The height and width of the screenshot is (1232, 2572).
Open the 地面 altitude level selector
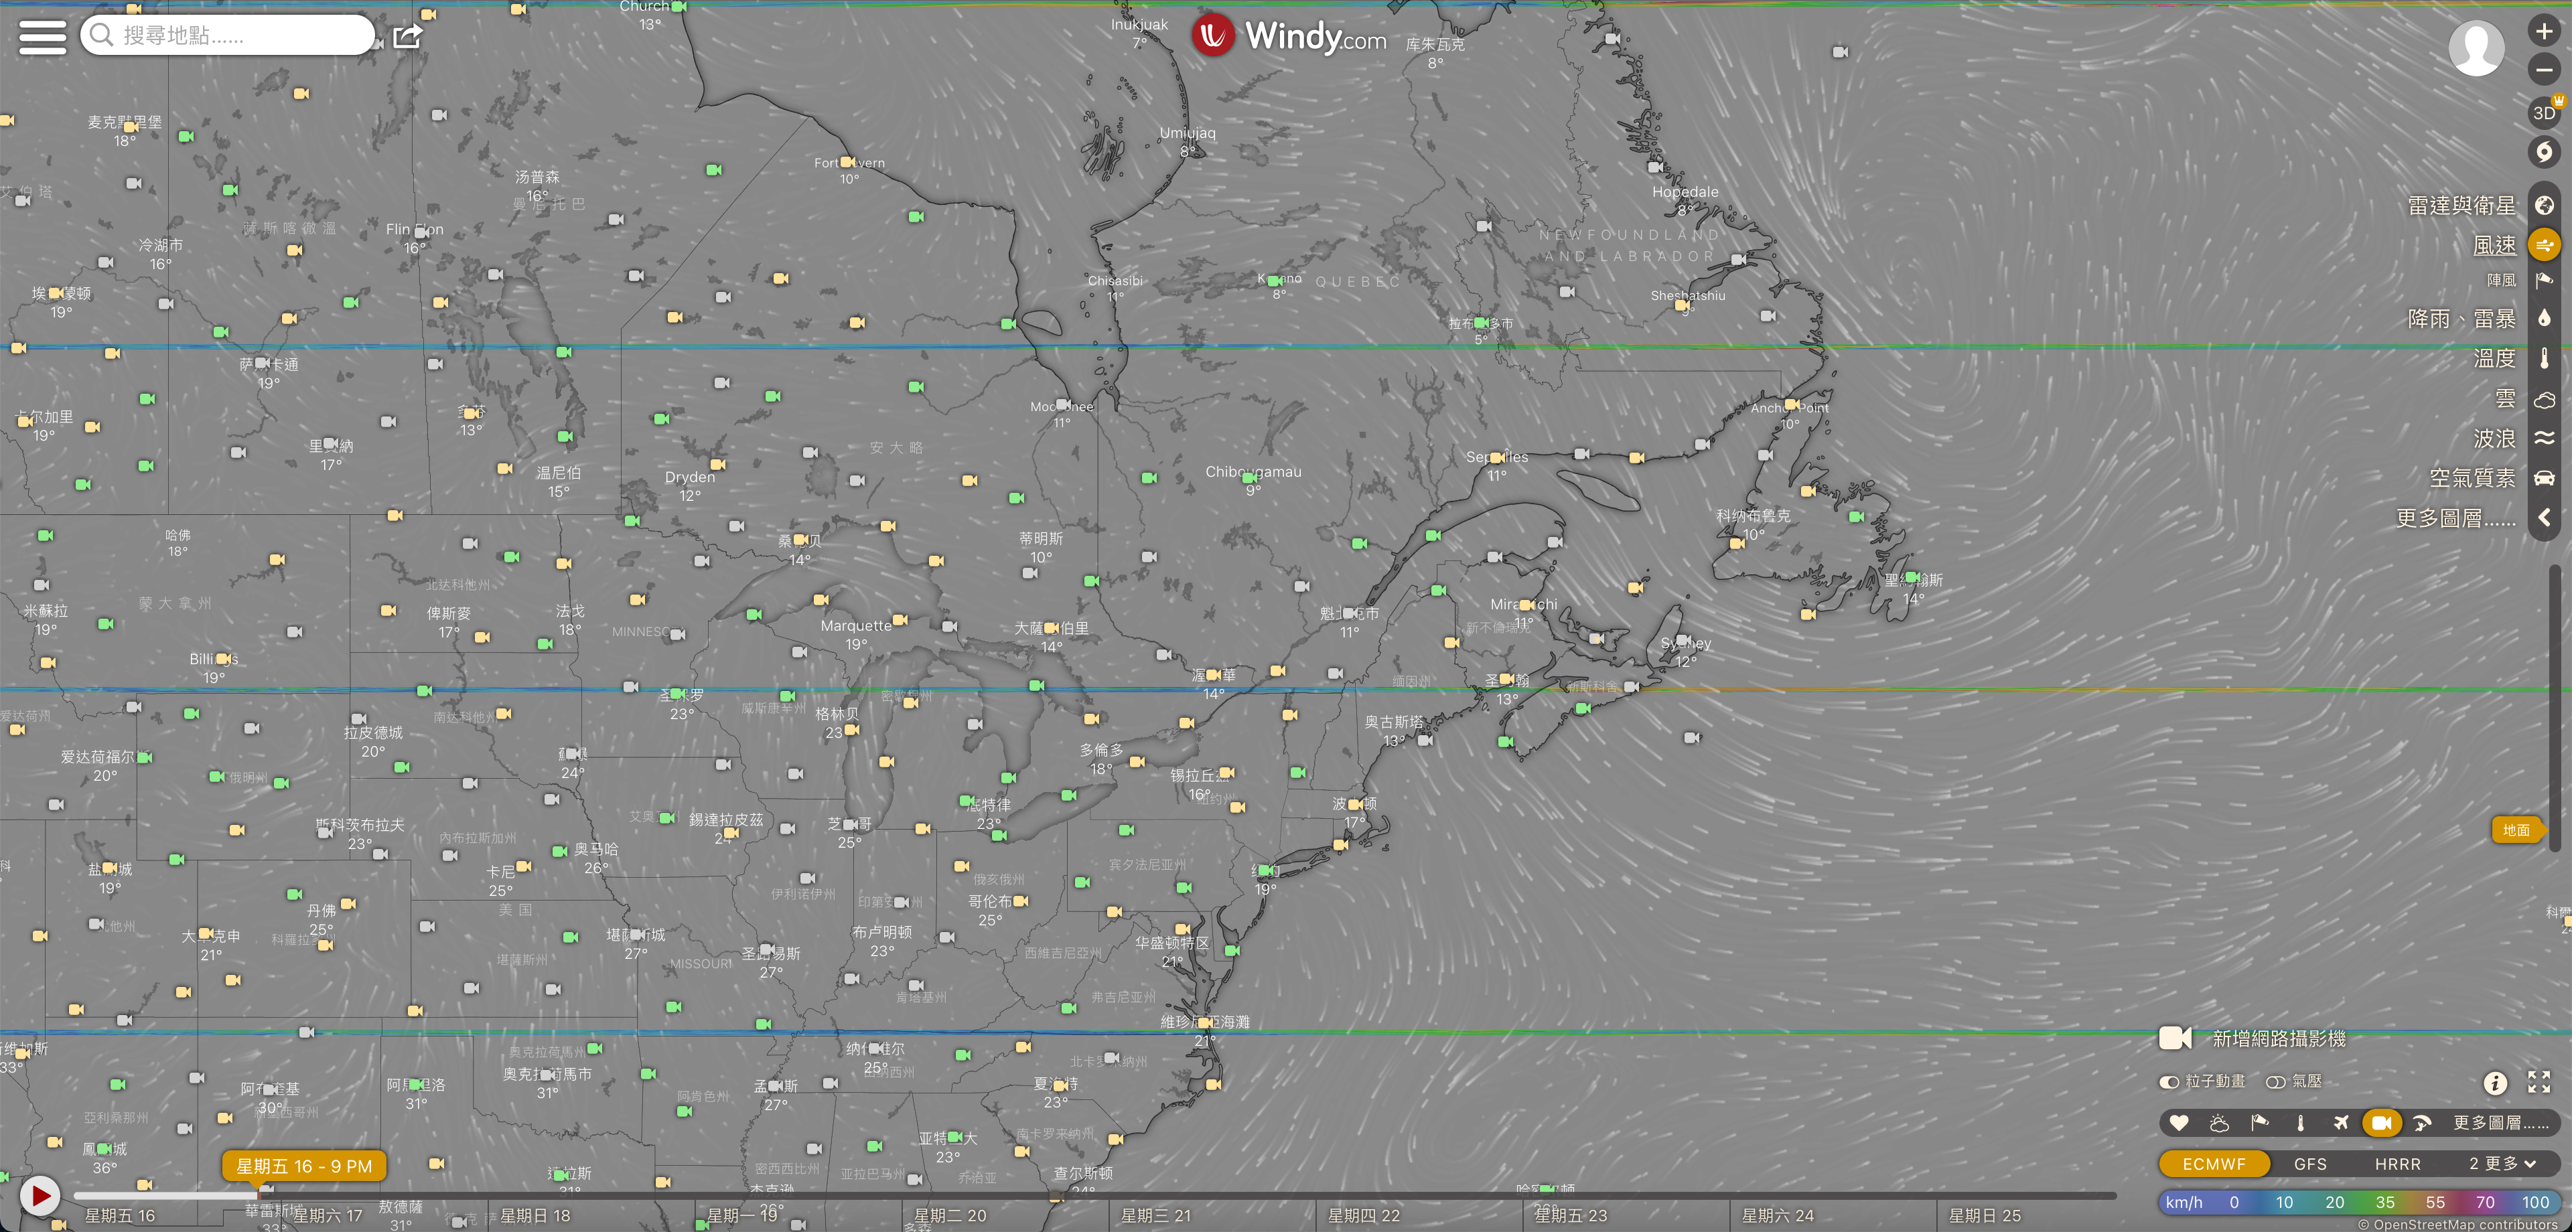click(2516, 830)
